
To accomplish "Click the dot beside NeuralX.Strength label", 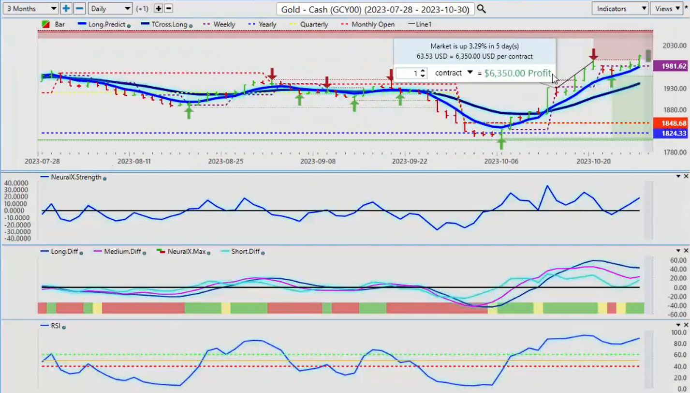I will click(x=105, y=179).
